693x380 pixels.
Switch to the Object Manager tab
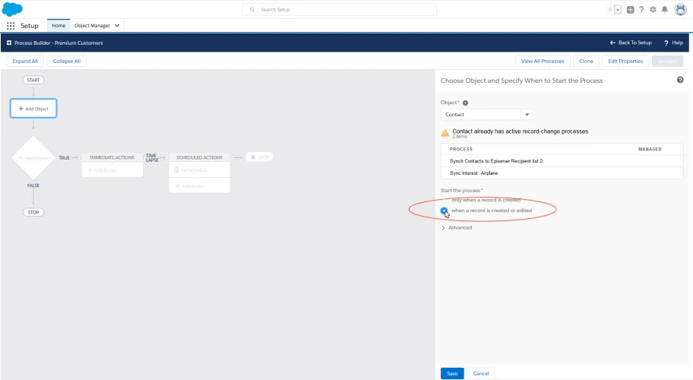pos(92,26)
